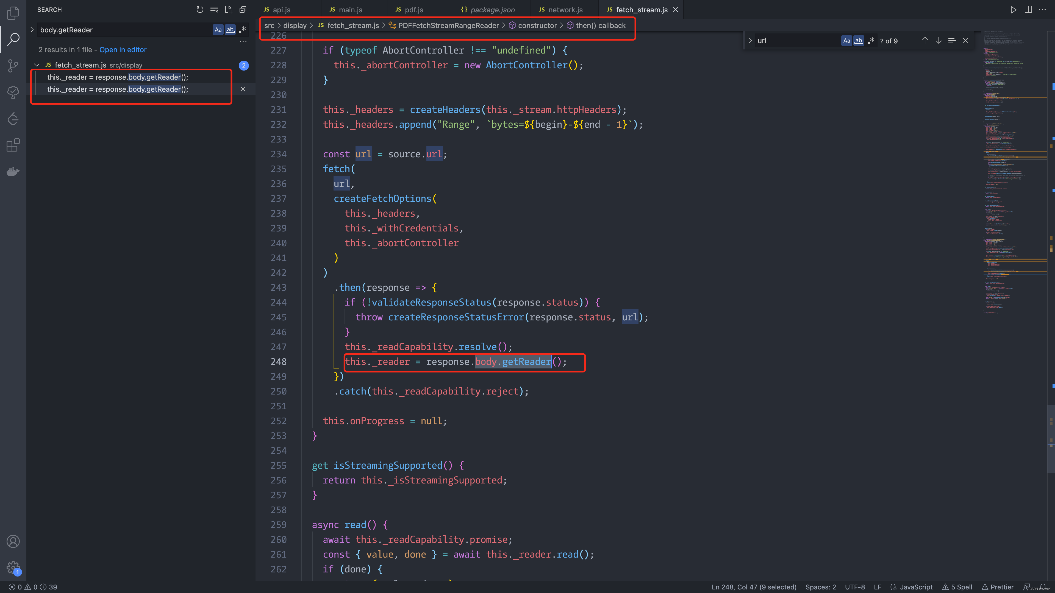Open the Docker view in activity bar
Screen dimensions: 1055x593
[x=13, y=172]
